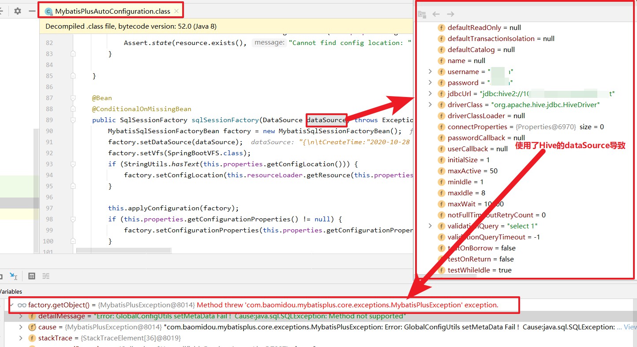Screen dimensions: 637x347
Task: Select testWhileIdle = true row
Action: pos(475,270)
